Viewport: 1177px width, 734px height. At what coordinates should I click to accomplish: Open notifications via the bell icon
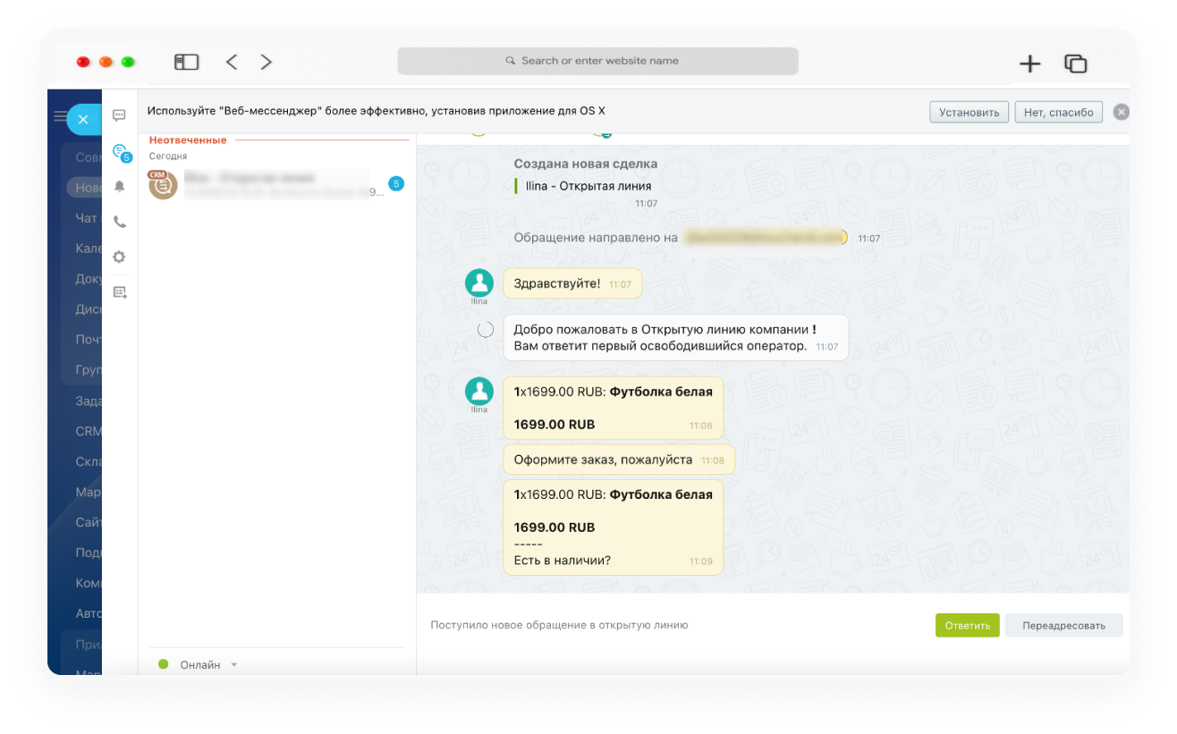click(x=119, y=187)
